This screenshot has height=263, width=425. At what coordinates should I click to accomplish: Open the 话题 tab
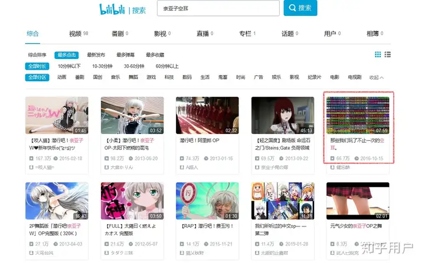click(x=290, y=34)
